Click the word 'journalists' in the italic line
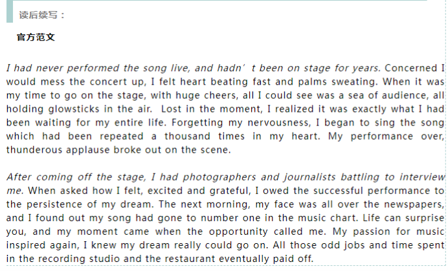This screenshot has height=271, width=448. pos(309,177)
